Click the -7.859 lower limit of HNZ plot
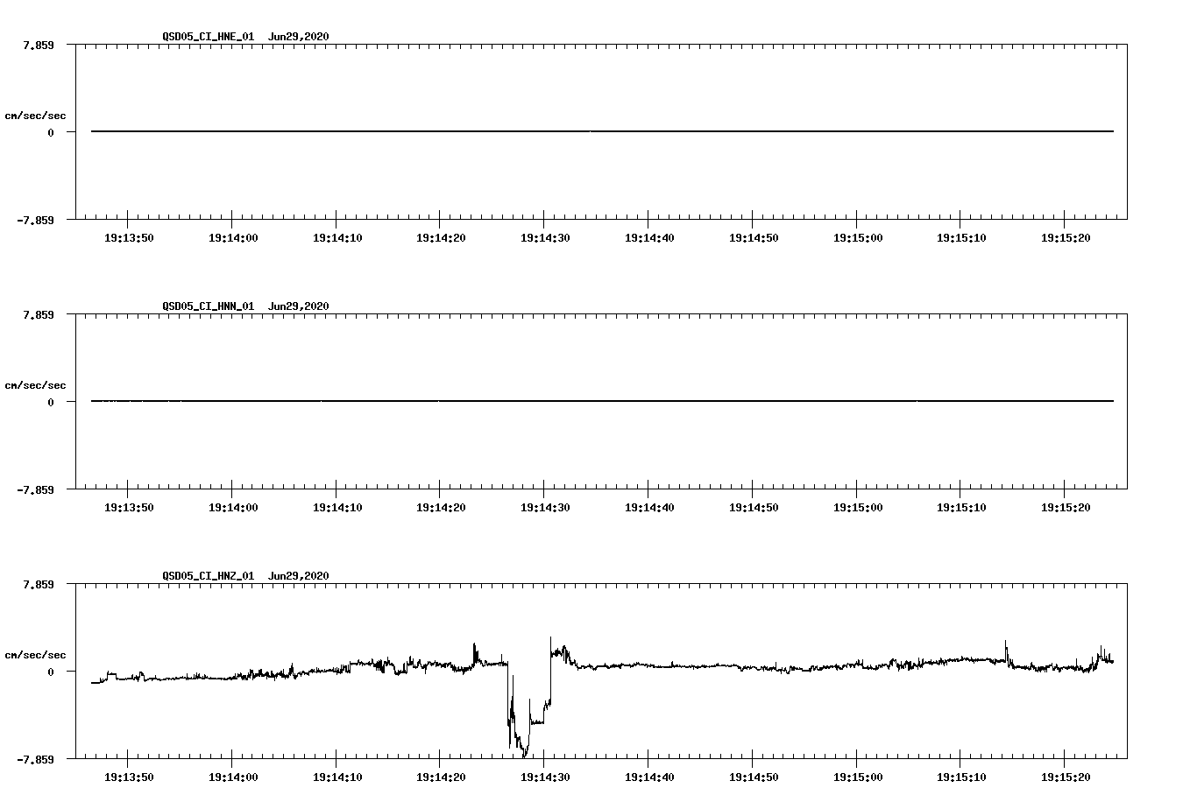Image resolution: width=1190 pixels, height=809 pixels. pyautogui.click(x=35, y=759)
